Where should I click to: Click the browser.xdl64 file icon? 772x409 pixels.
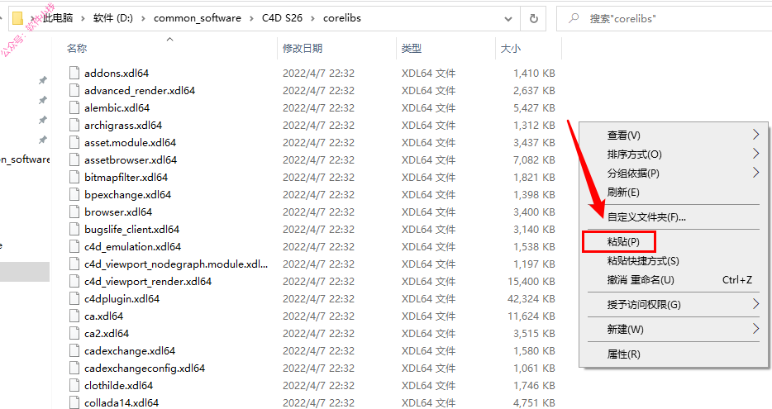coord(74,212)
